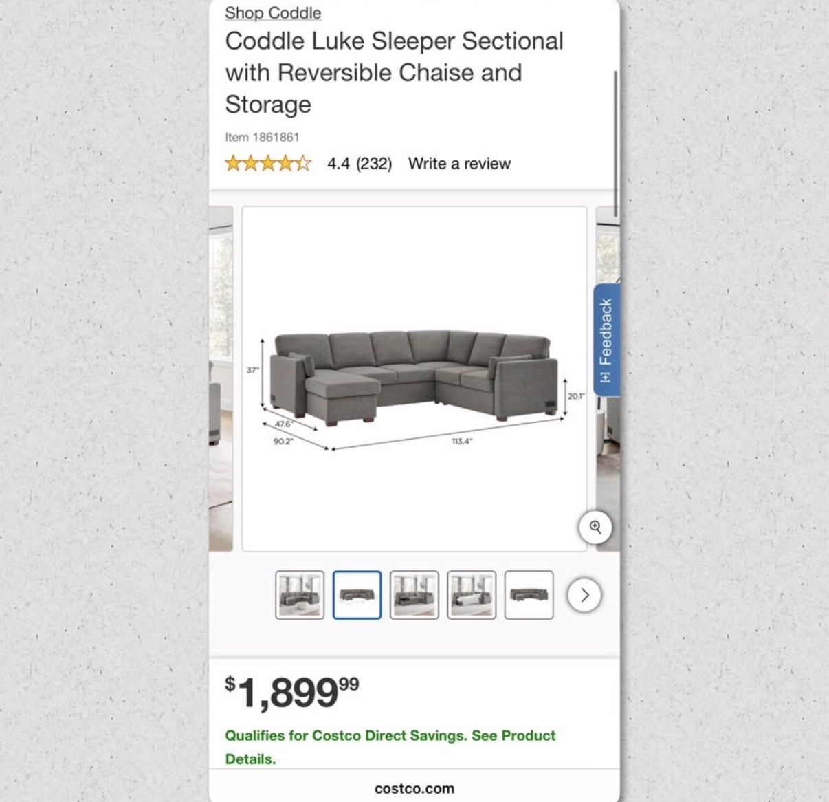The height and width of the screenshot is (802, 829).
Task: Click the costco.com address bar text
Action: (414, 789)
